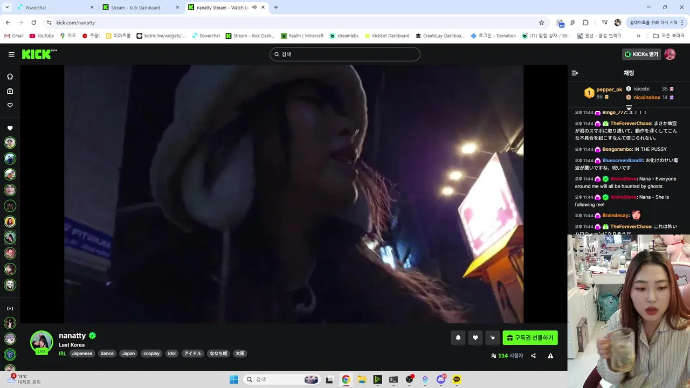Select the dance tag
The height and width of the screenshot is (388, 690).
coord(107,354)
